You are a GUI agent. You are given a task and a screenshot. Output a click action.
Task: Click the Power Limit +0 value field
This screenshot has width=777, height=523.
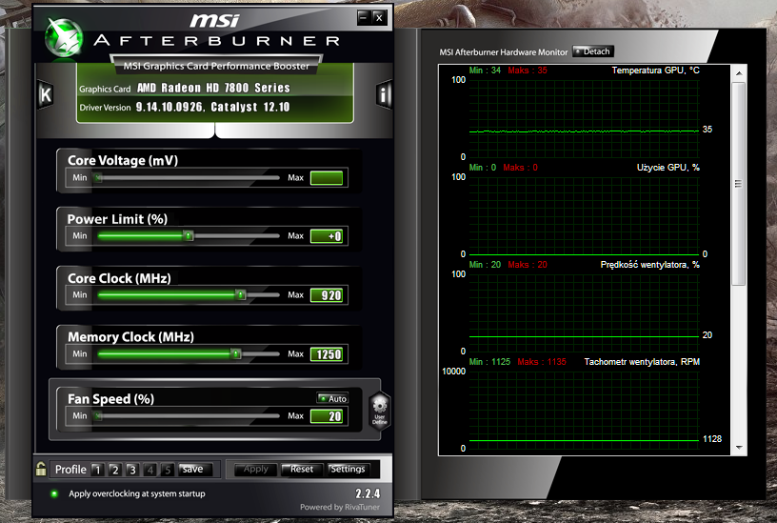coord(327,236)
